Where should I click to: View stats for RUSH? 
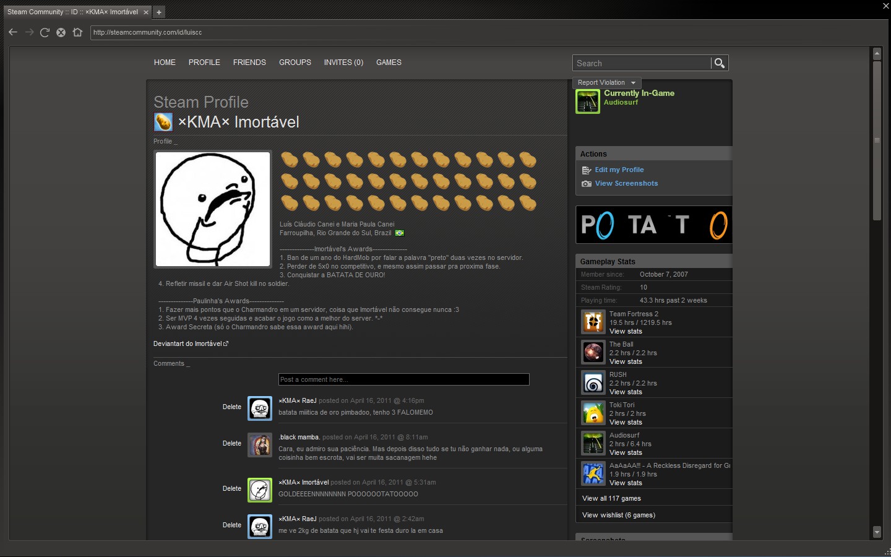coord(626,392)
